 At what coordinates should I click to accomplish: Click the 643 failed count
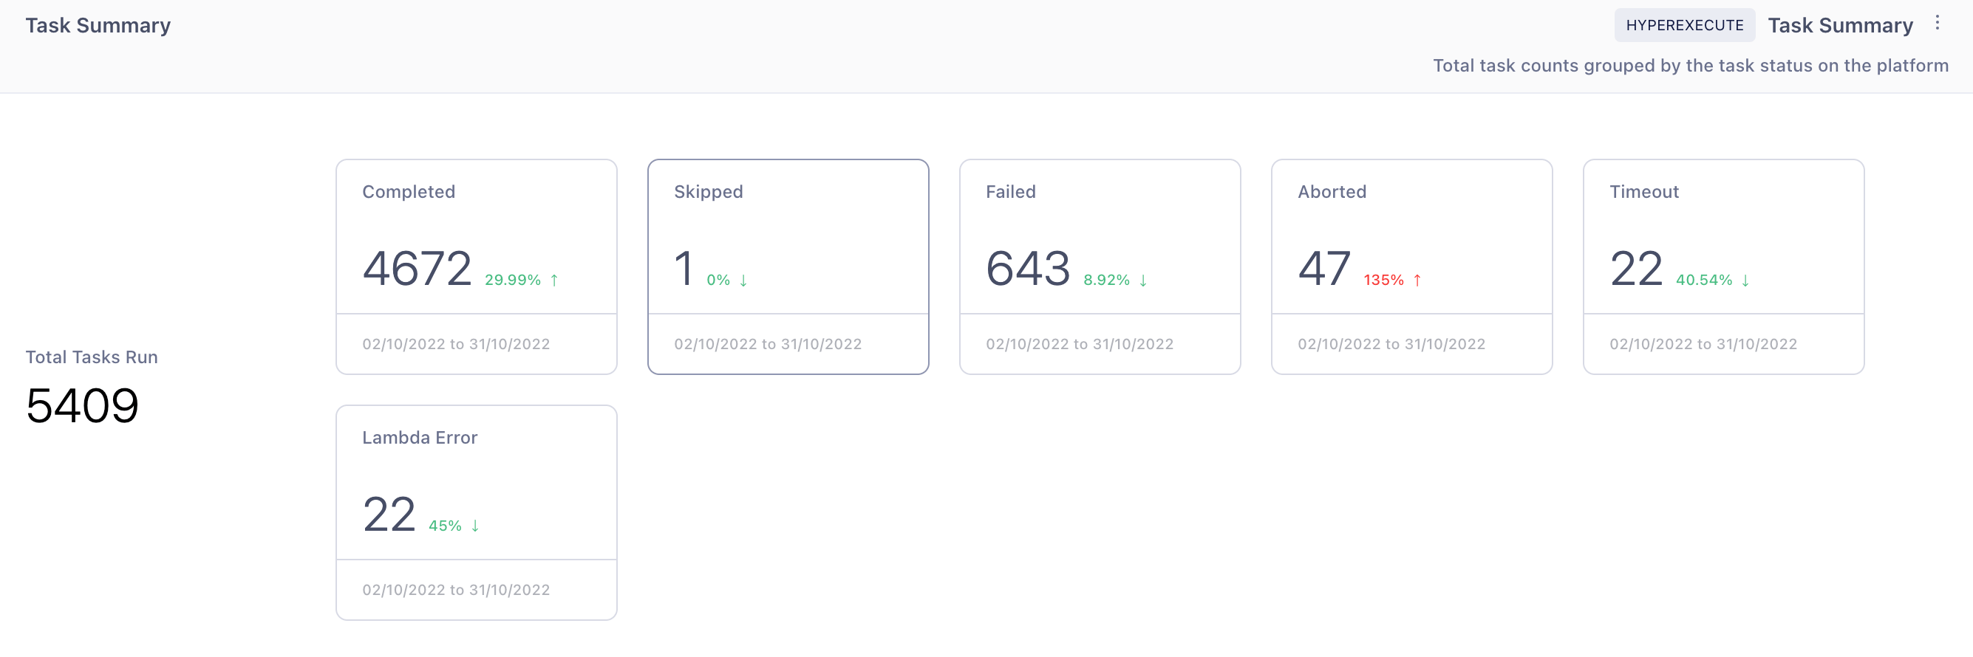pyautogui.click(x=1028, y=269)
